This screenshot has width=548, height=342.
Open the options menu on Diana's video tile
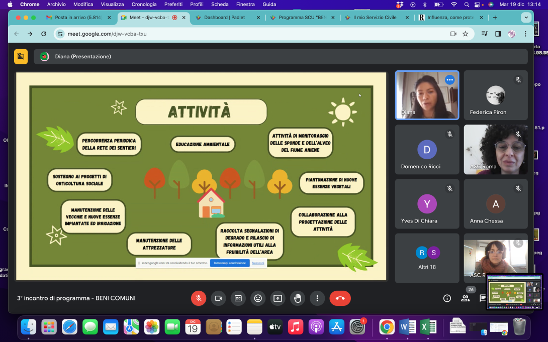(449, 80)
